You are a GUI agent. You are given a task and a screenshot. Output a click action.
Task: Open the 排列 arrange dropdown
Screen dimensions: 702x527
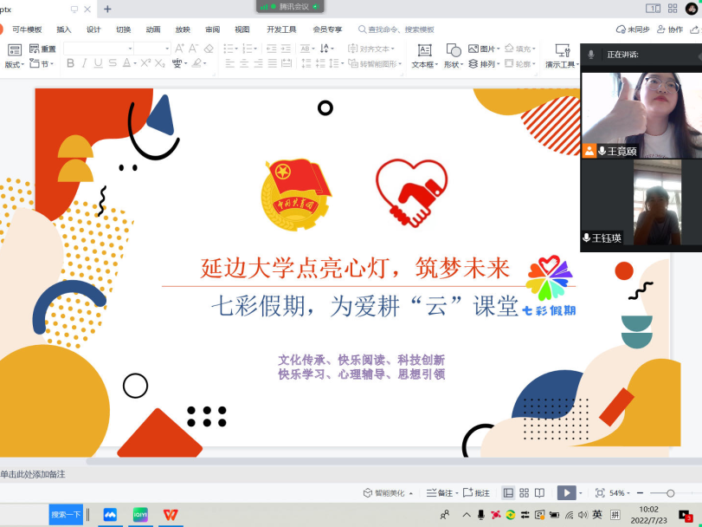coord(484,64)
